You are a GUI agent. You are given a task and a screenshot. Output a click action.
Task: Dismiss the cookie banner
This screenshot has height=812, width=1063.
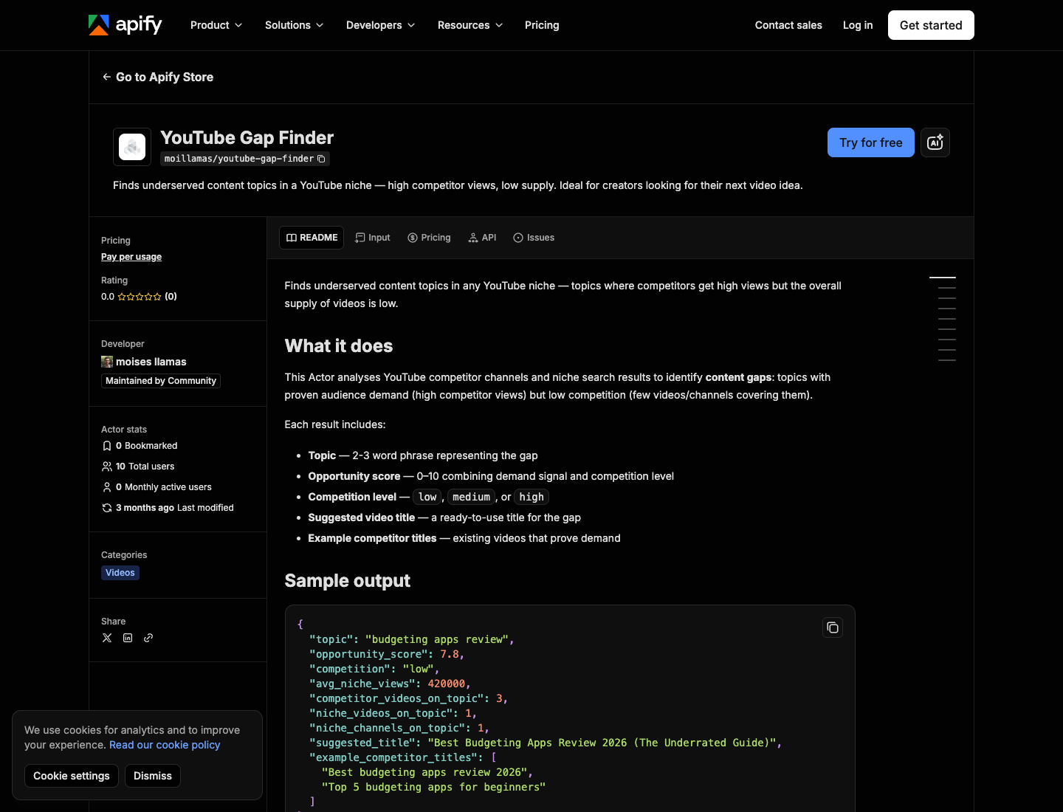coord(153,776)
